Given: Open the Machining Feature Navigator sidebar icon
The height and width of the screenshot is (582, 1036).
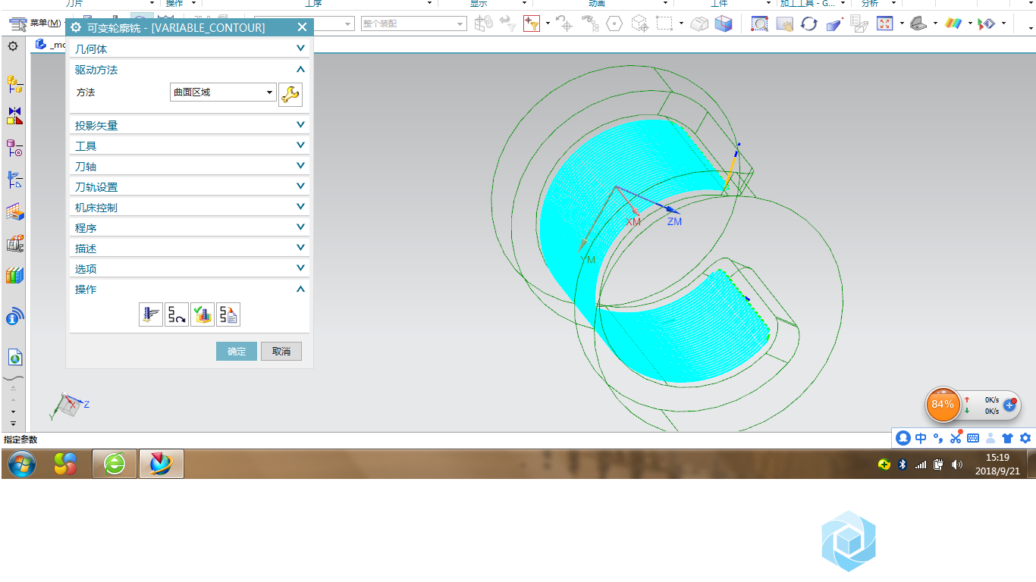Looking at the screenshot, I should pos(14,212).
